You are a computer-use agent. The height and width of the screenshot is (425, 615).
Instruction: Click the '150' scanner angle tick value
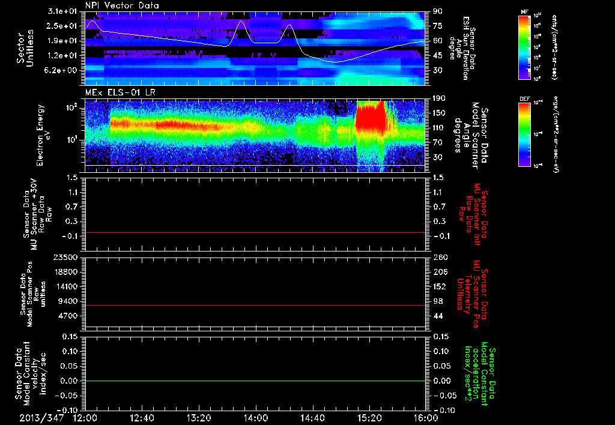click(440, 113)
